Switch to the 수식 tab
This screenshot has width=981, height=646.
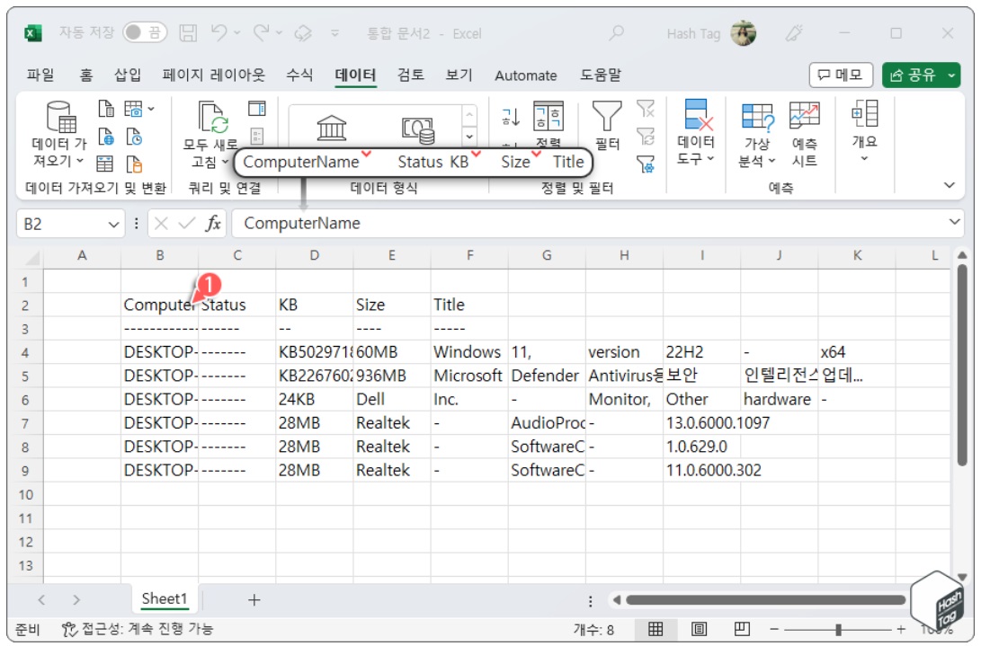299,75
